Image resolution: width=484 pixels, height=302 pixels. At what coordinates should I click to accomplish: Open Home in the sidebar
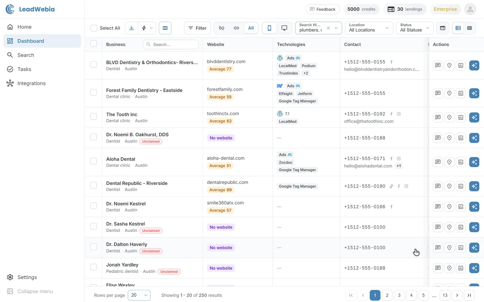pyautogui.click(x=42, y=27)
